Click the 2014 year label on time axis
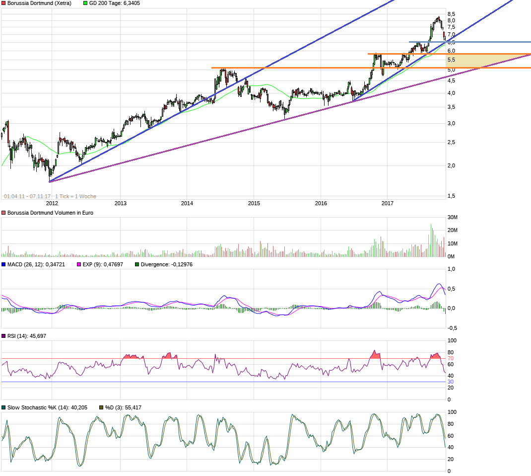The height and width of the screenshot is (476, 531). [x=187, y=203]
